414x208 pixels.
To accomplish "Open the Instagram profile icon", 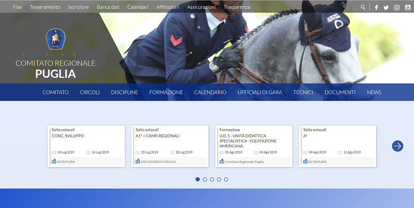I will click(x=397, y=7).
